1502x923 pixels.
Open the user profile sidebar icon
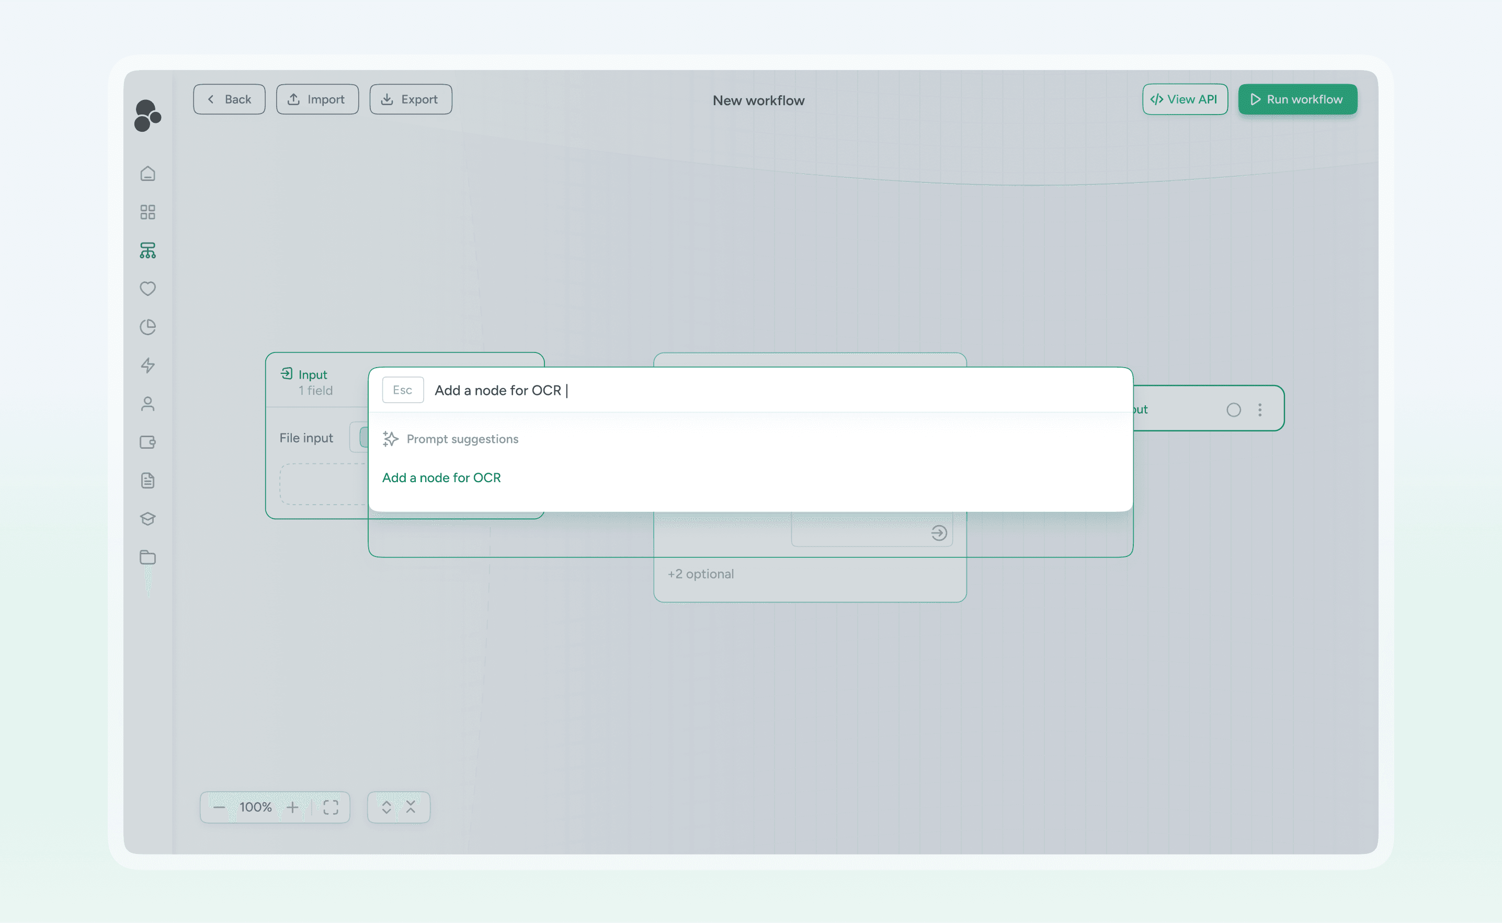click(x=147, y=404)
